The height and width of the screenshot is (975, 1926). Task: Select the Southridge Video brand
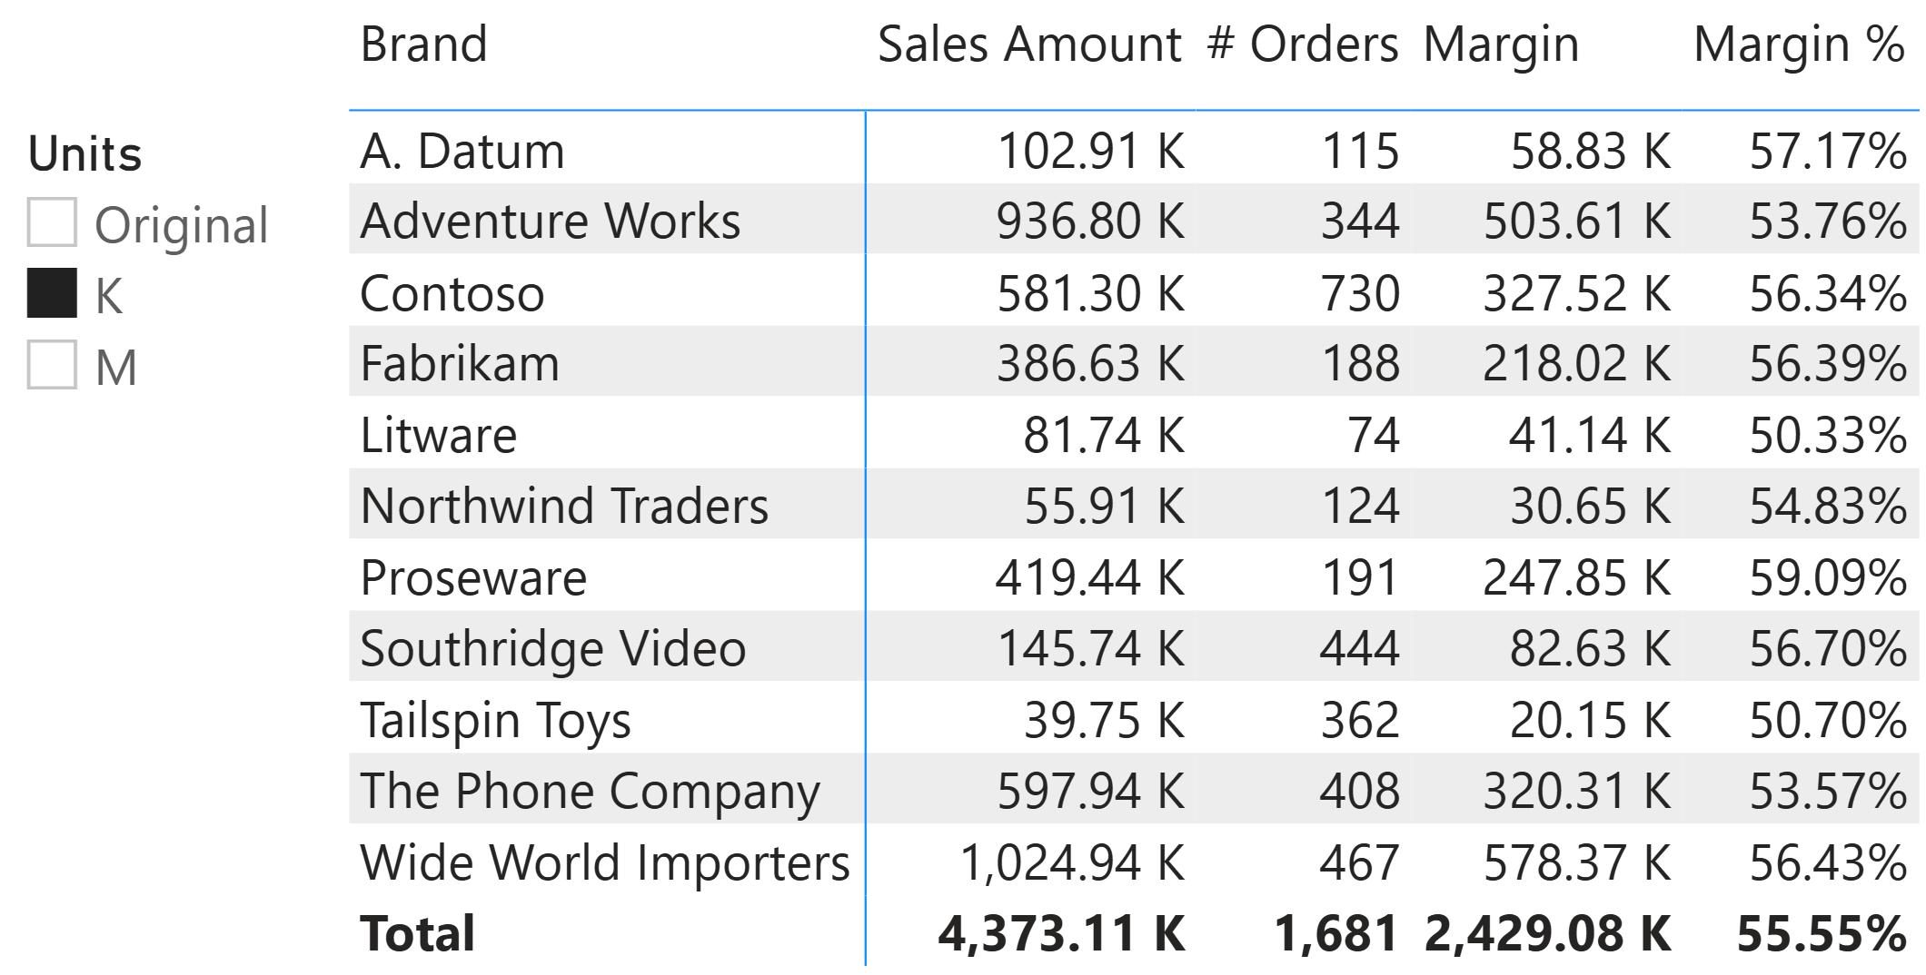[x=552, y=648]
